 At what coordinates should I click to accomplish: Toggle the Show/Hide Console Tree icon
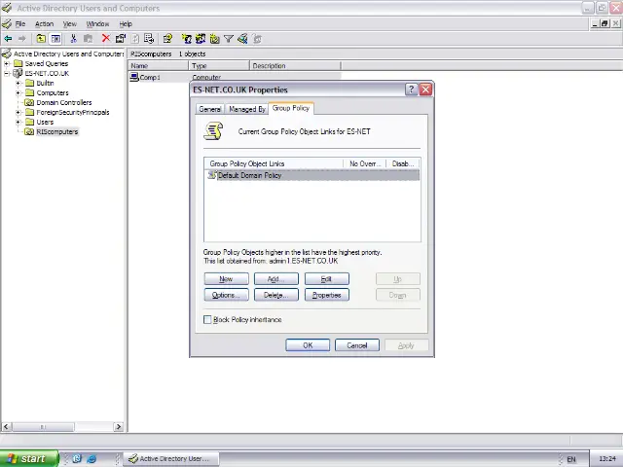(55, 39)
